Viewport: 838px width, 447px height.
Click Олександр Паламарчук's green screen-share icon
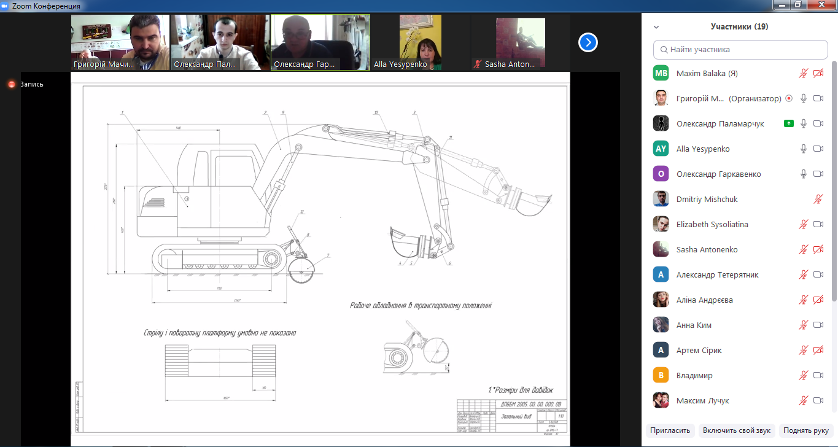coord(789,123)
